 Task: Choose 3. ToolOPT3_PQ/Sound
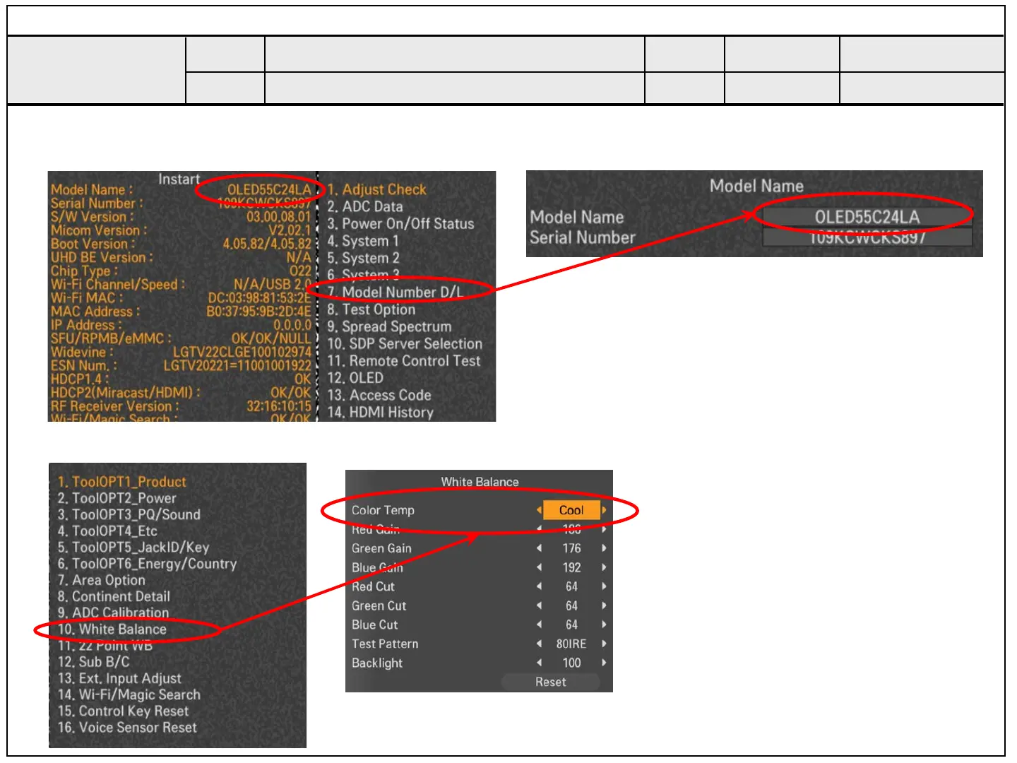[129, 514]
